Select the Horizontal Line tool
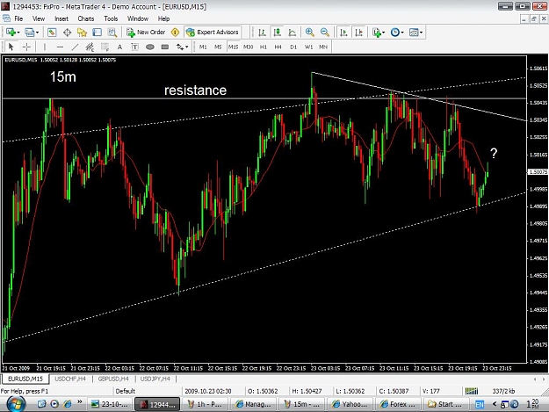The image size is (549, 412). [60, 47]
